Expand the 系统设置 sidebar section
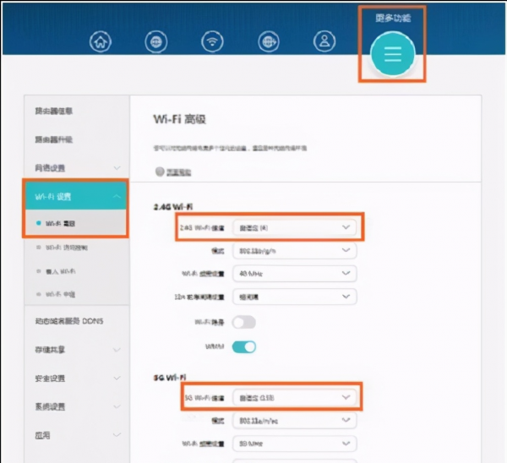 [x=77, y=406]
